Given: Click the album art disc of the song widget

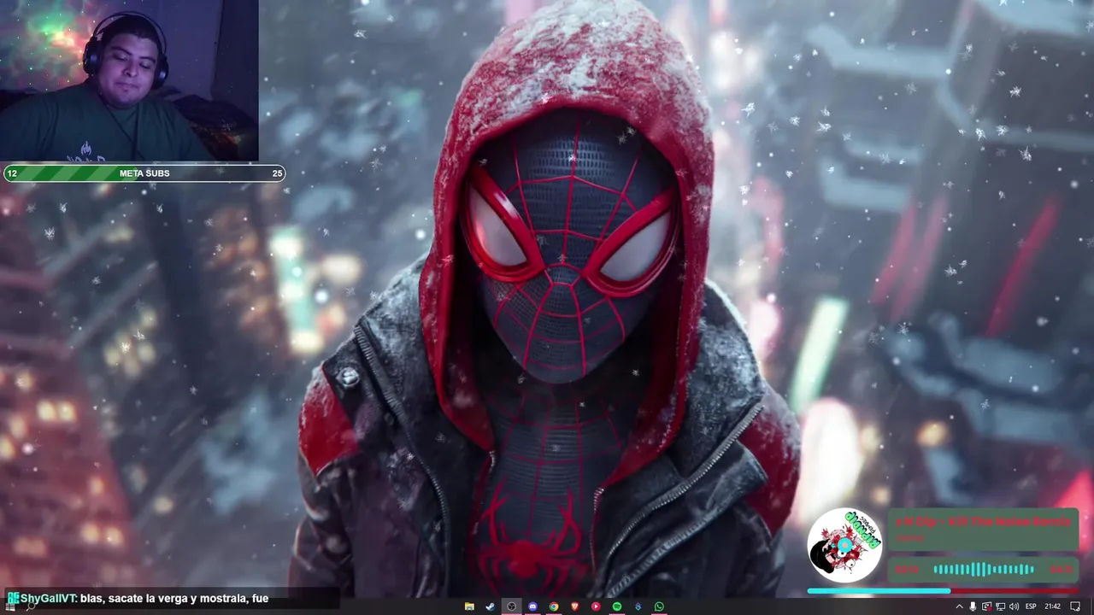Looking at the screenshot, I should tap(844, 545).
